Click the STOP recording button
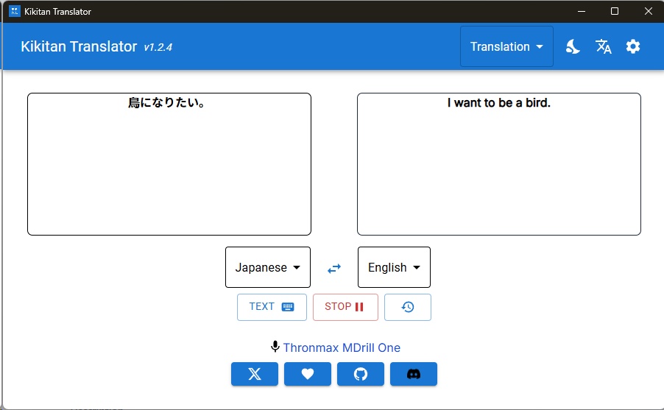The image size is (664, 410). tap(345, 307)
